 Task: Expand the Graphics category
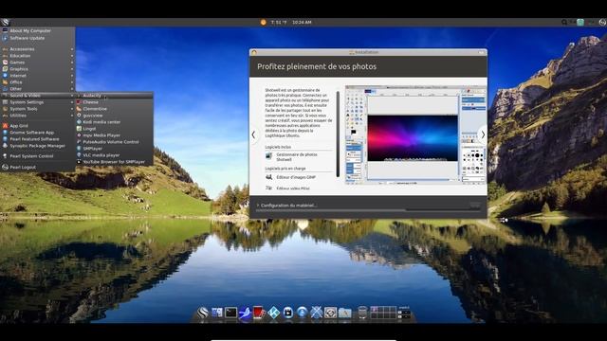click(38, 69)
